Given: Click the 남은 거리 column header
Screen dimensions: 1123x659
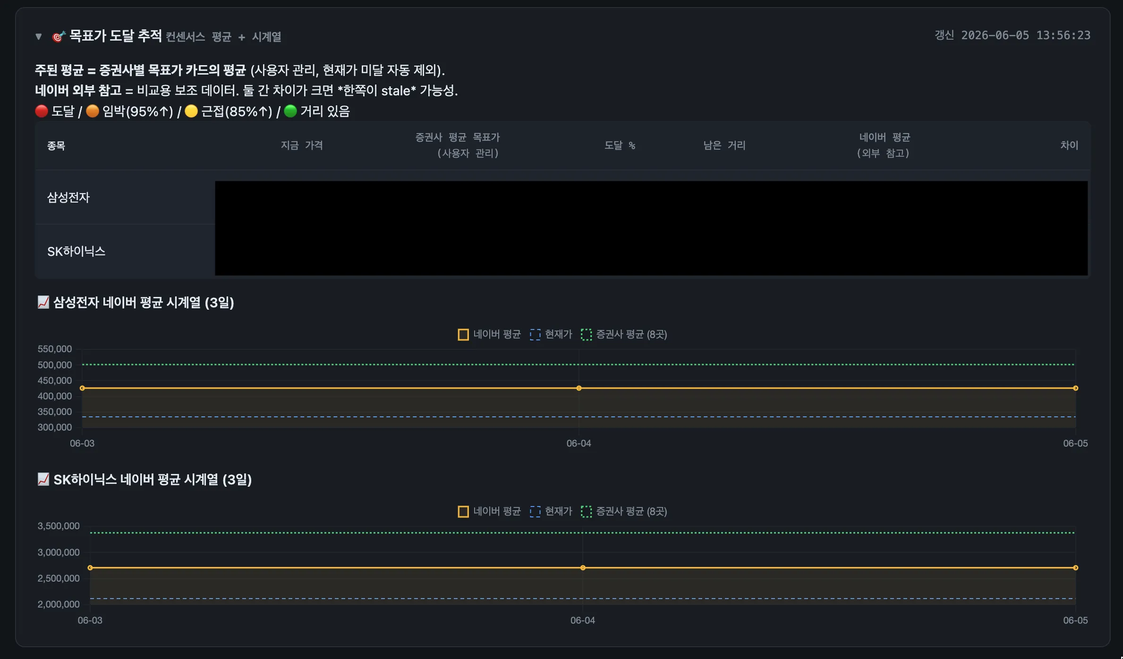Looking at the screenshot, I should coord(724,145).
